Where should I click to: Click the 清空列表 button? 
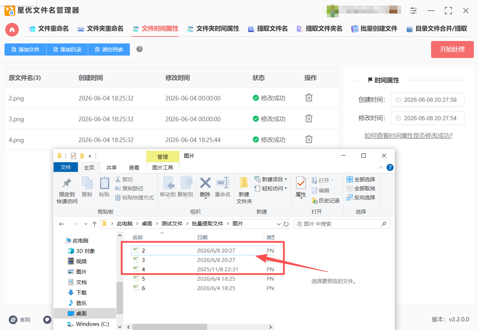tap(109, 49)
